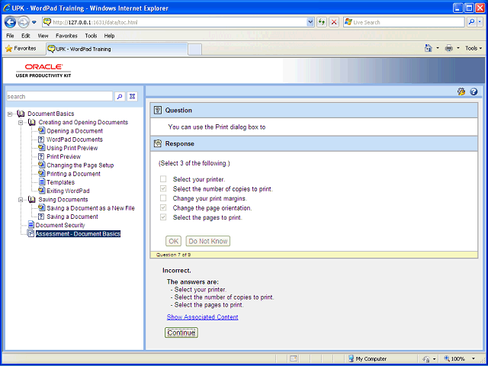Open UPK Preferences gear icon
This screenshot has width=488, height=366.
[461, 91]
